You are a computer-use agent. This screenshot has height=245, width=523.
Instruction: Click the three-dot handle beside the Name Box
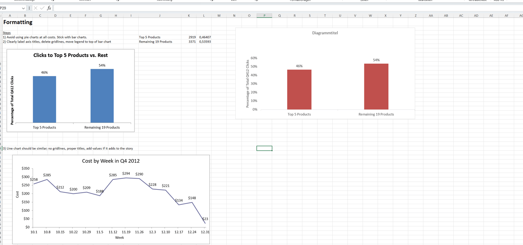pyautogui.click(x=29, y=8)
